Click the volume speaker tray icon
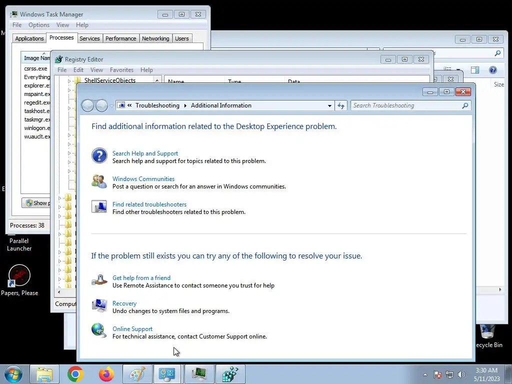The height and width of the screenshot is (384, 512). click(x=461, y=374)
